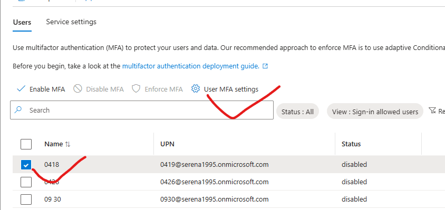Viewport: 445px width, 210px height.
Task: Open the multifactor authentication deployment guide link
Action: (x=191, y=66)
